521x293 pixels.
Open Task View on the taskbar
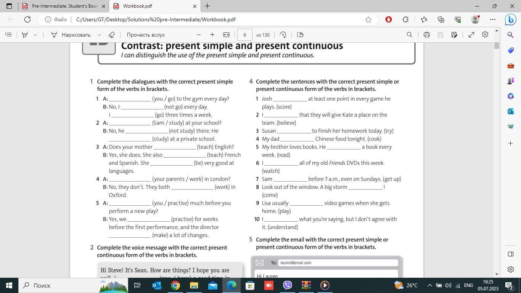coord(137,285)
